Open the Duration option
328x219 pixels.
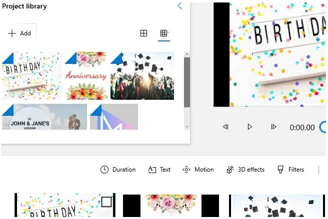118,170
